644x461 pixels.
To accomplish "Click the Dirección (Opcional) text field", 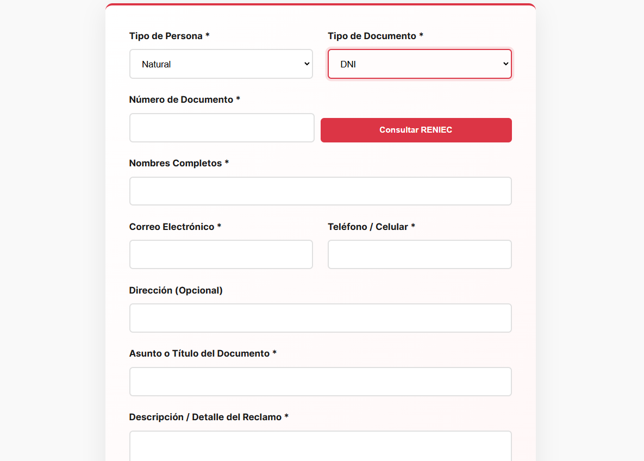I will (x=320, y=318).
